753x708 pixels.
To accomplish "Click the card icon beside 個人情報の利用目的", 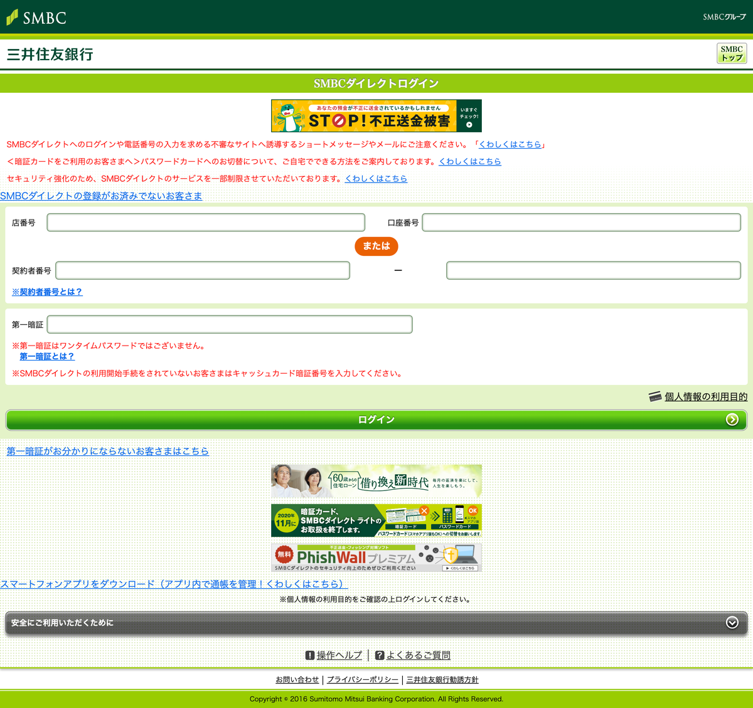I will click(x=655, y=396).
